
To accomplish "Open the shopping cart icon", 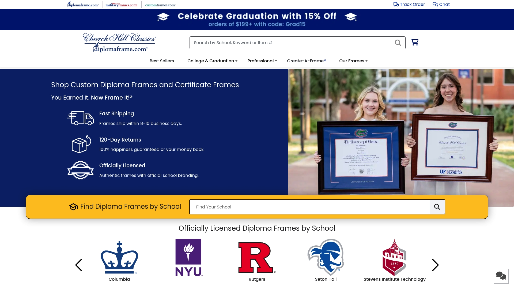I will (415, 42).
